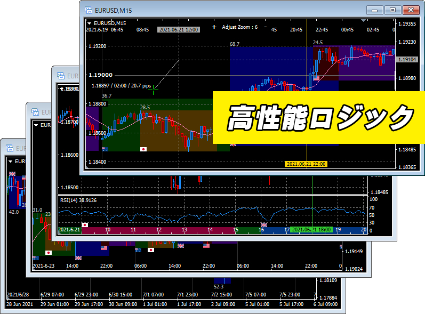Open the rearmost window's EUR dropdown triangle
The width and height of the screenshot is (425, 314).
point(11,162)
